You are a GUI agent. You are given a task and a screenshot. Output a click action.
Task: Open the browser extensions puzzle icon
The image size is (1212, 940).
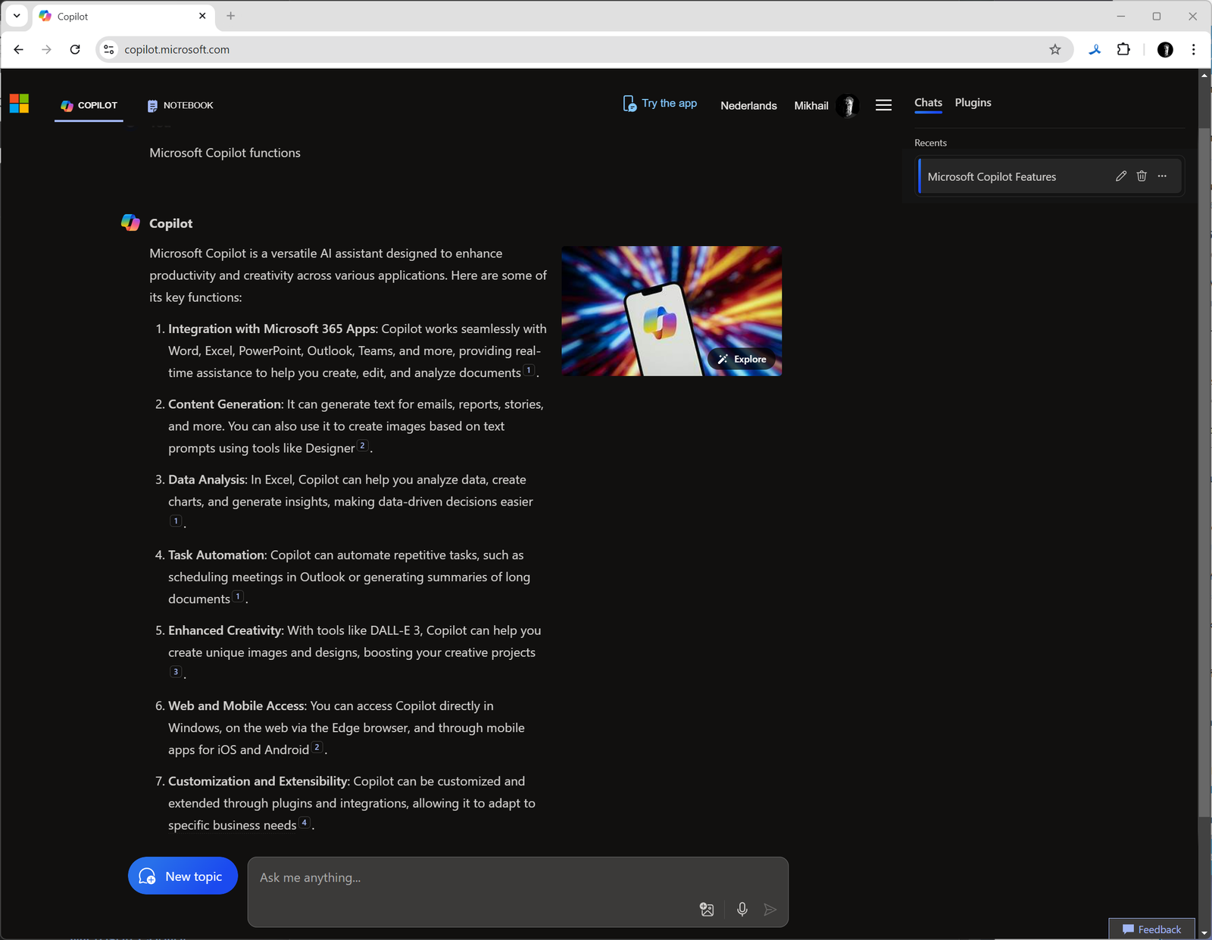click(x=1123, y=49)
